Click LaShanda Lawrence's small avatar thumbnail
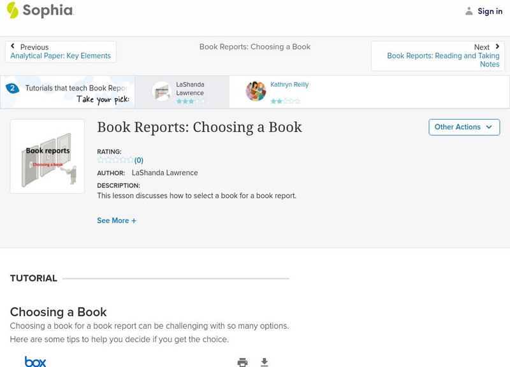Viewport: 510px width, 367px height. pos(162,91)
